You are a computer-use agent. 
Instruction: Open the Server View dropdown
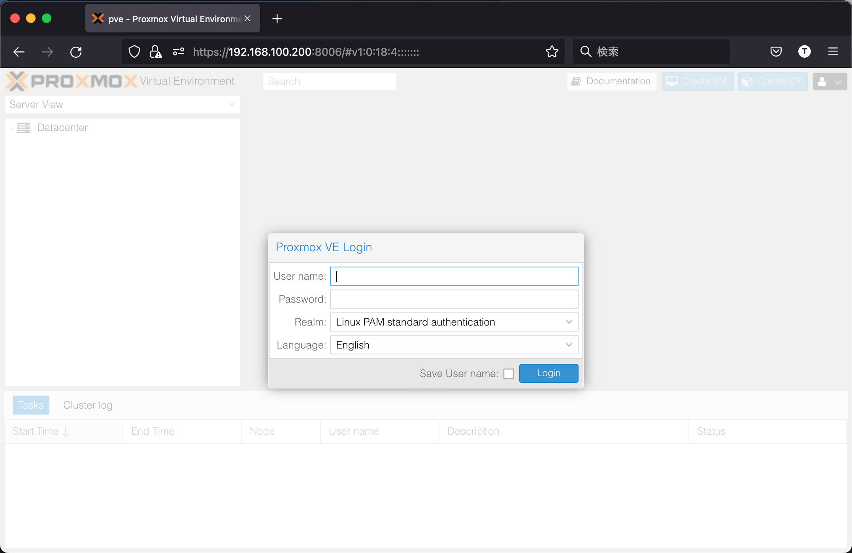pos(123,104)
